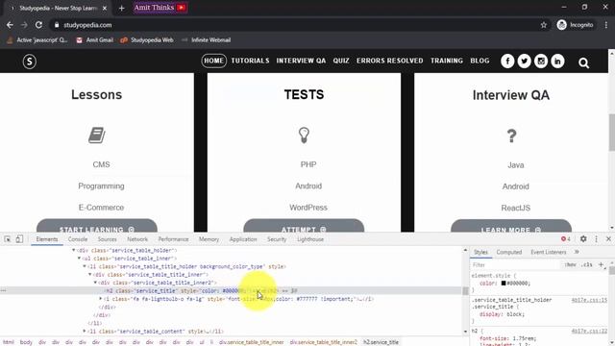Switch to the DevTools Performance tab

pyautogui.click(x=173, y=239)
